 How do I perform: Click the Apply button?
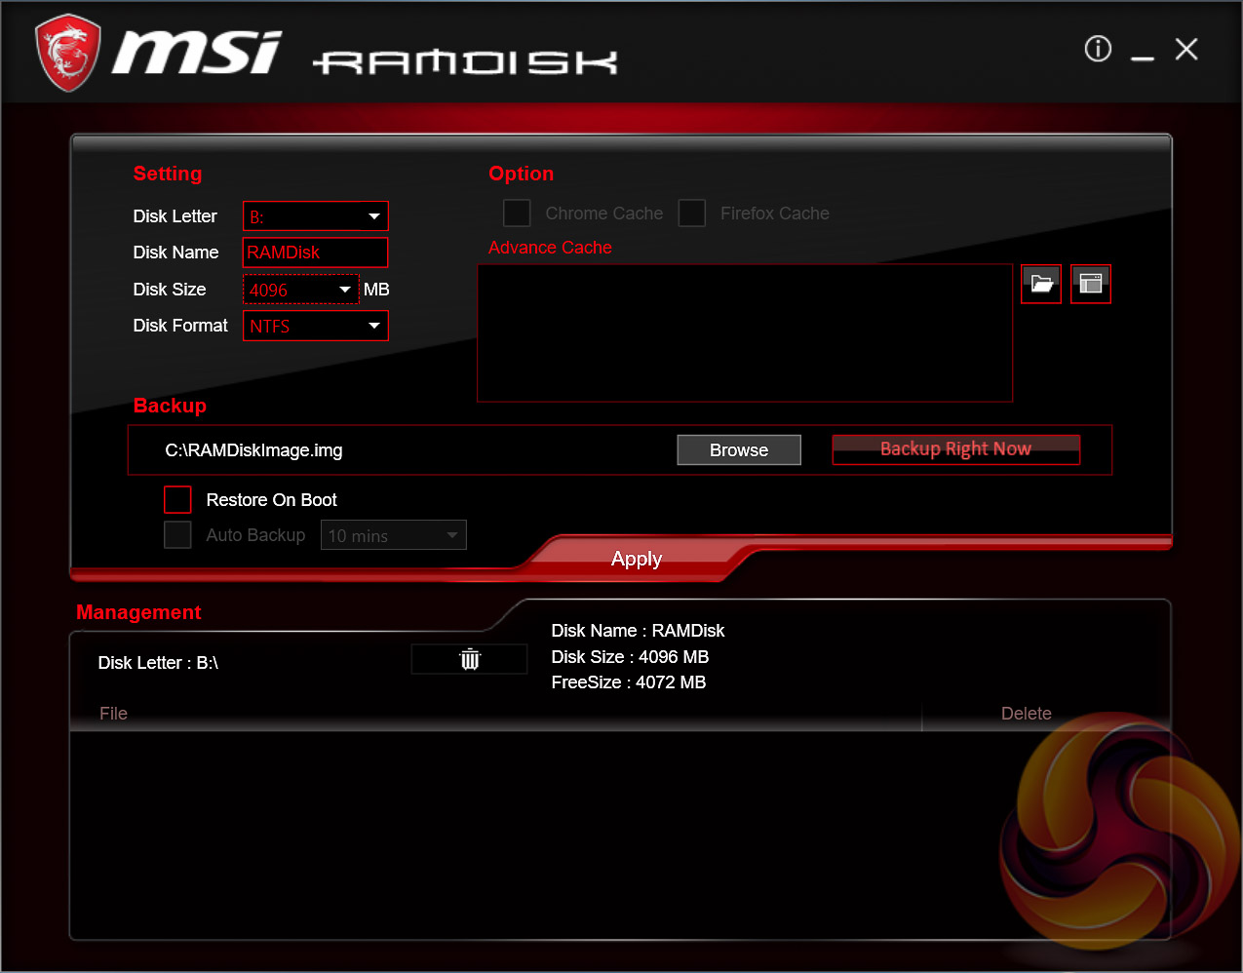point(637,559)
